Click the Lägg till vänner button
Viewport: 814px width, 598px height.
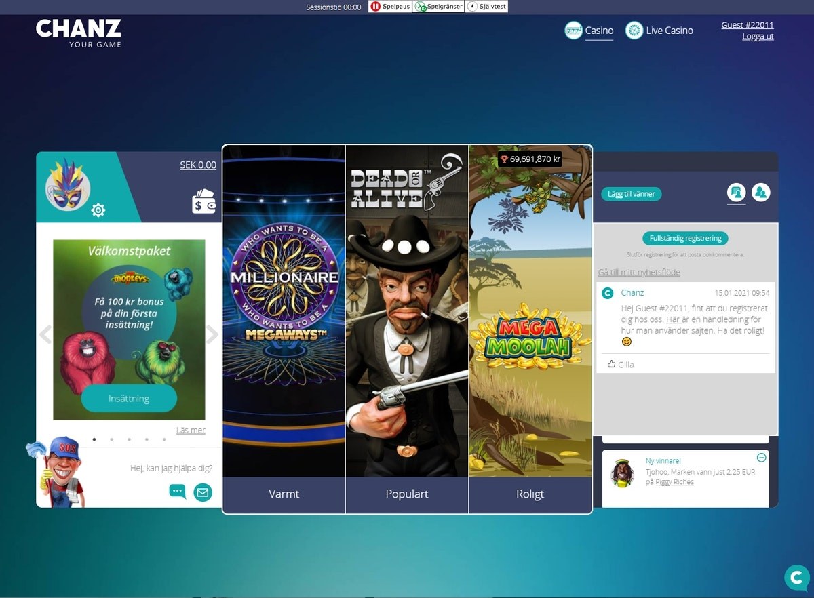(x=631, y=193)
